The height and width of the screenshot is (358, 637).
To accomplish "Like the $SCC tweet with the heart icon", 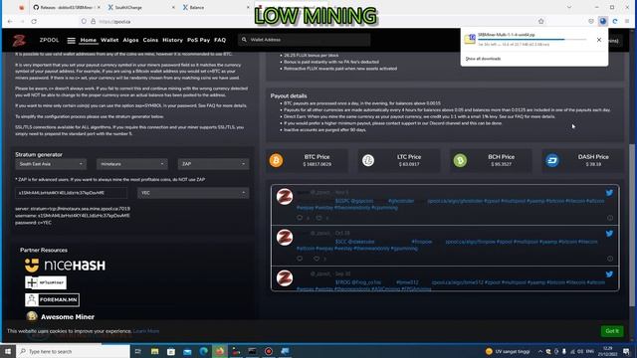I will click(317, 259).
